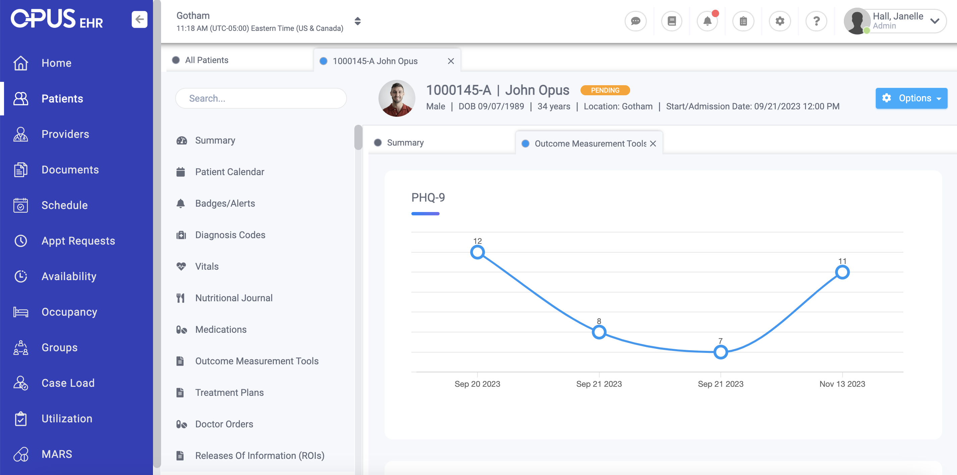
Task: Open the messages chat icon
Action: [x=635, y=21]
